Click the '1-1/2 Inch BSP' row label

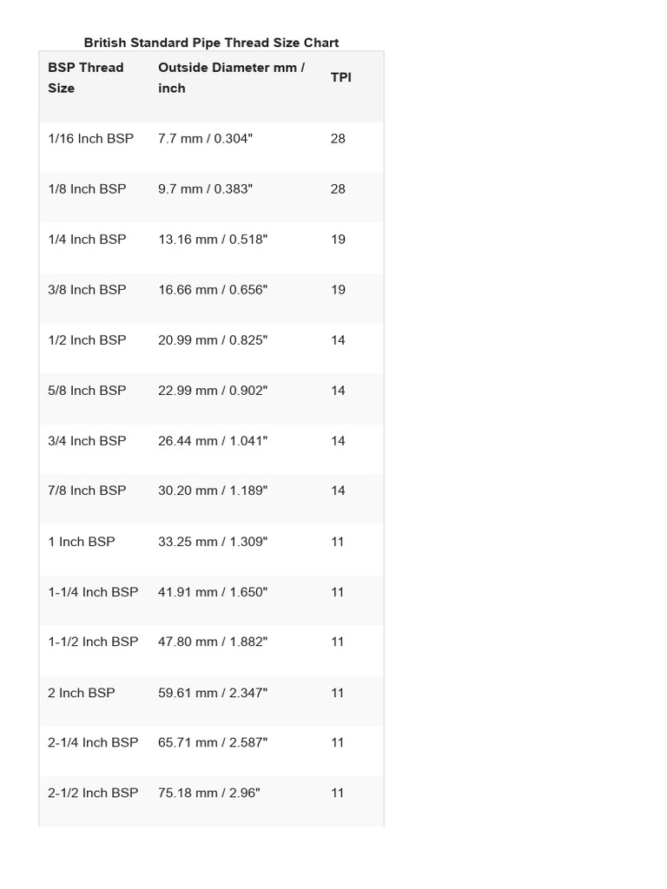click(93, 642)
